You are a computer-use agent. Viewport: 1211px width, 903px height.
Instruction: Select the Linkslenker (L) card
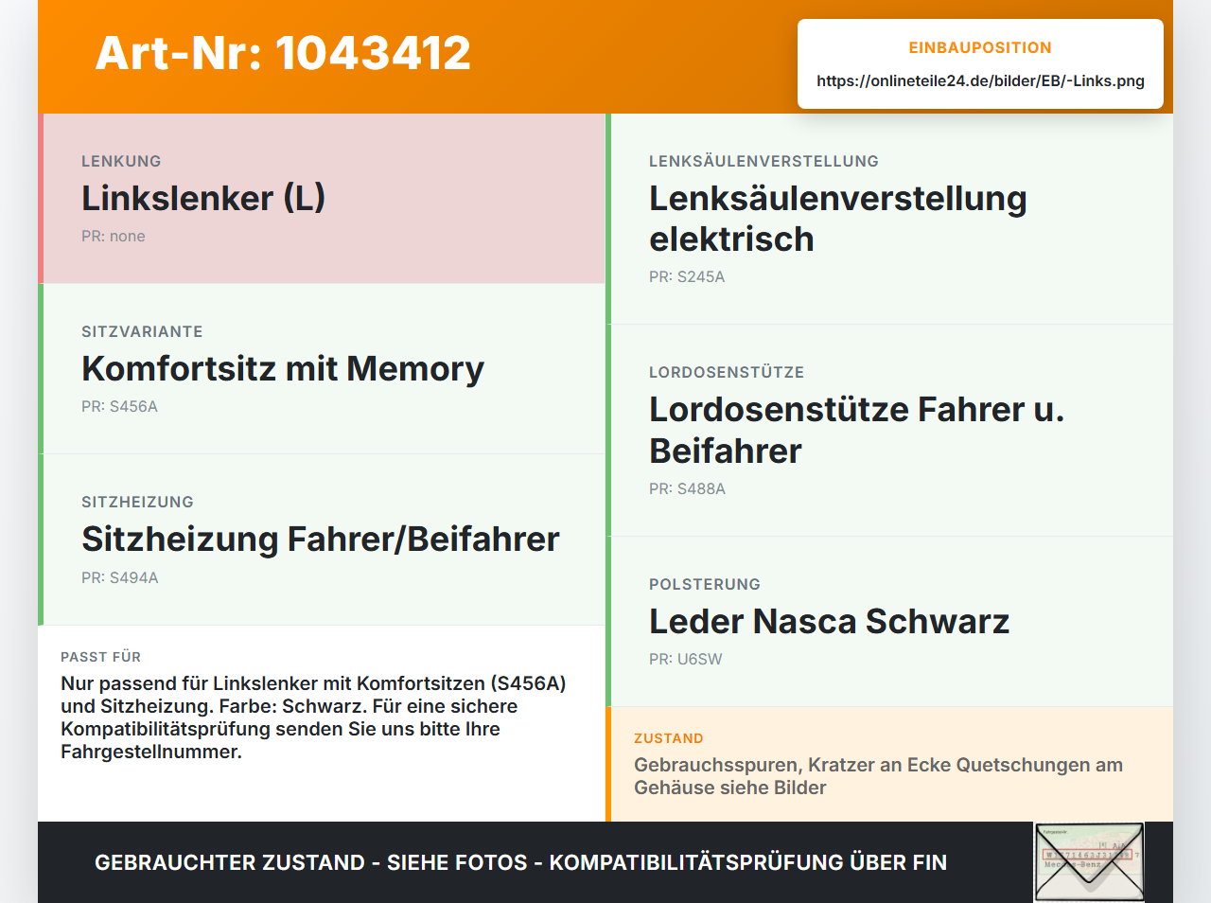(x=322, y=199)
